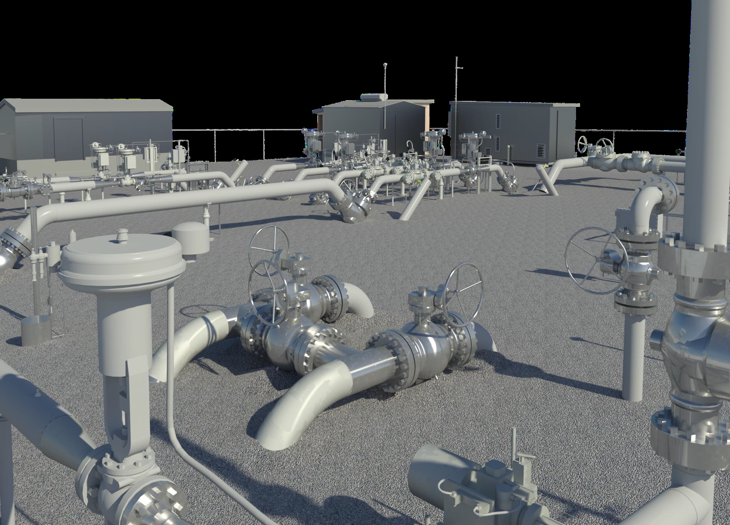Select the louvered vent on the right building
Screen dimensions: 730x525
pos(541,150)
